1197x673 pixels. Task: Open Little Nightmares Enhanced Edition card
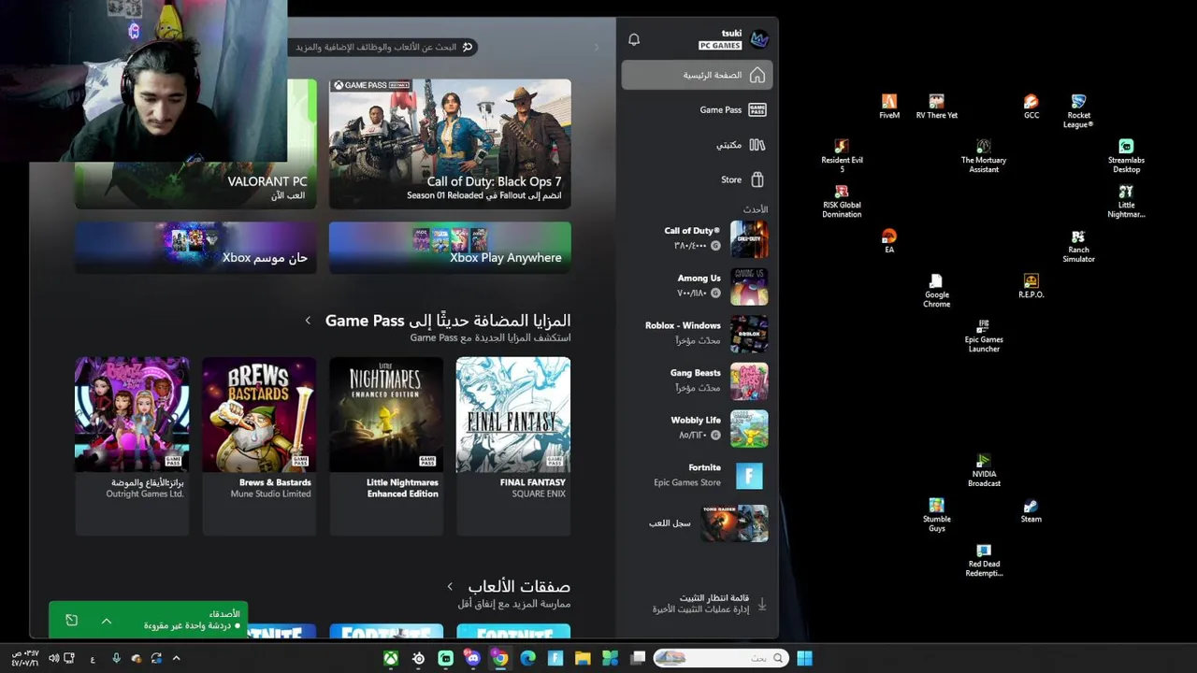pos(386,446)
